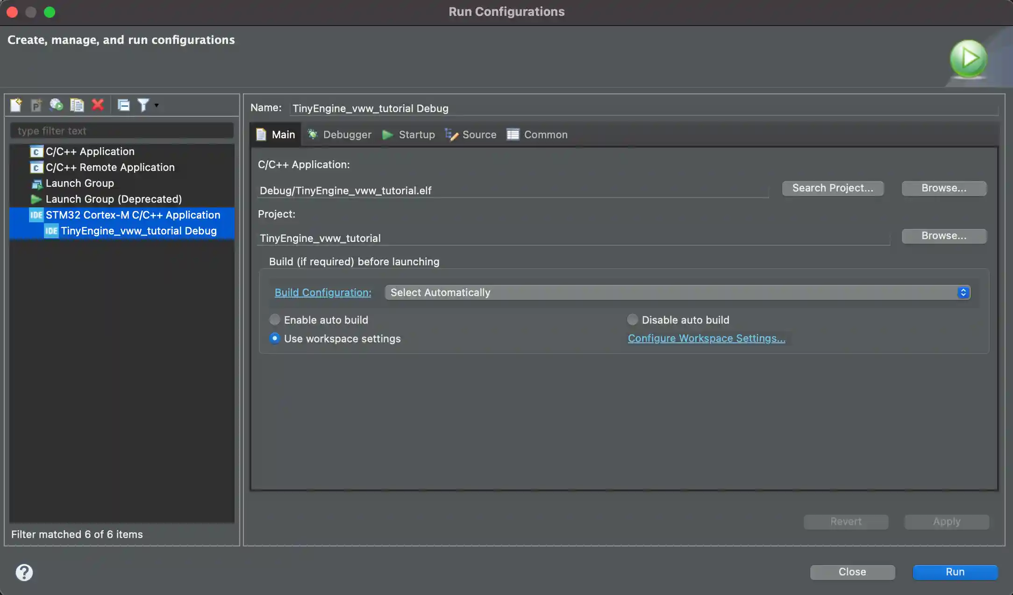Collapse all configurations in the tree
Screen dimensions: 1013x595
124,105
